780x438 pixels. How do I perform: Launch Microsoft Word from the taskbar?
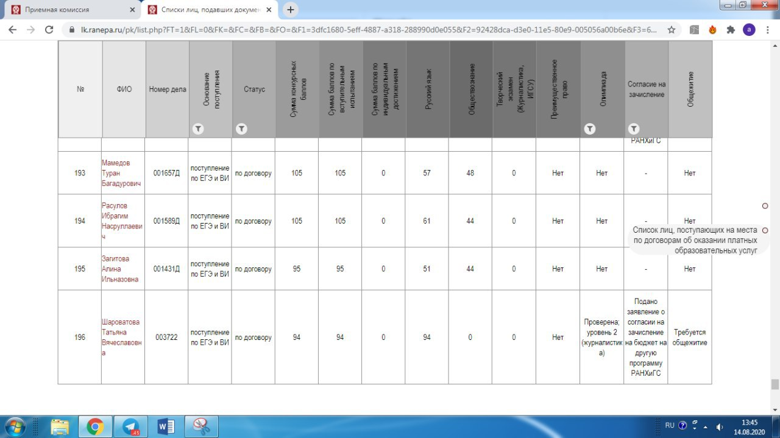tap(165, 426)
